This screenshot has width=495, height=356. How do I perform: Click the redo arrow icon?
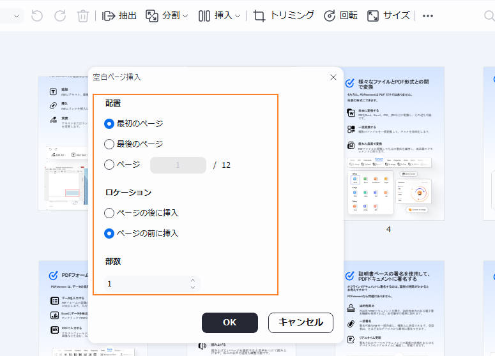(x=60, y=15)
